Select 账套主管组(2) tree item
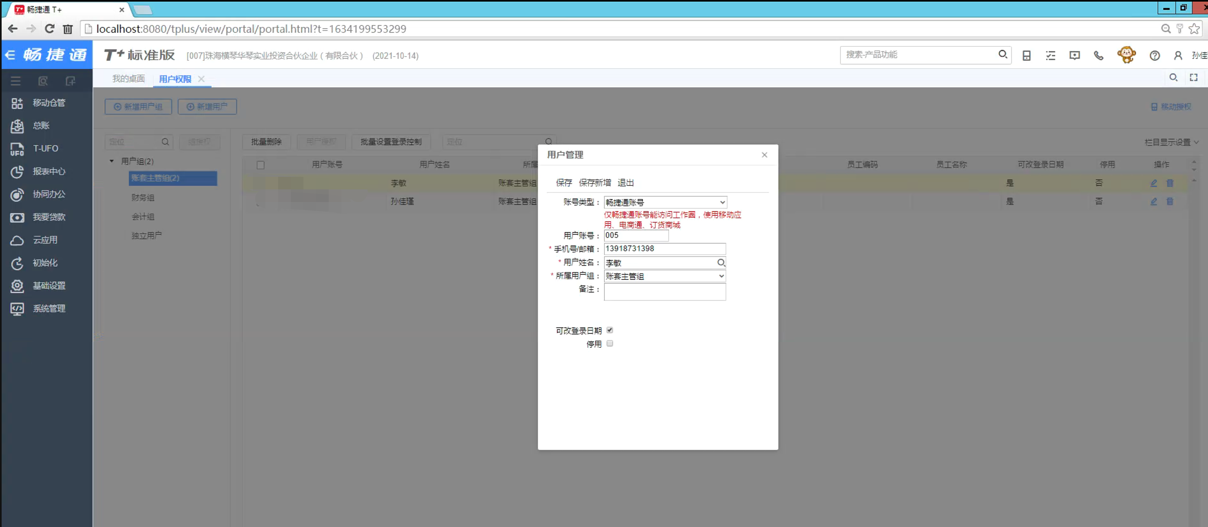The image size is (1208, 527). (173, 178)
